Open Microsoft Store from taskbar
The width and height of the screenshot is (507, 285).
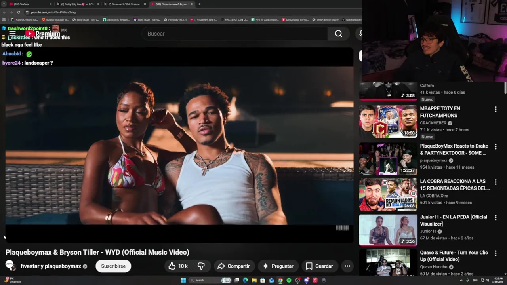(263, 280)
